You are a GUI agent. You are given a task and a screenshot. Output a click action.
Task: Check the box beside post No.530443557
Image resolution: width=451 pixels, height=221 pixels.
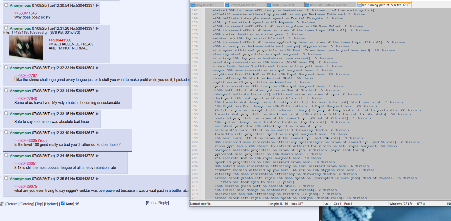coord(6,90)
